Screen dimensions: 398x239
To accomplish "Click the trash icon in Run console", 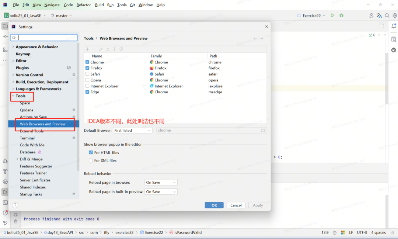I will (x=15, y=221).
